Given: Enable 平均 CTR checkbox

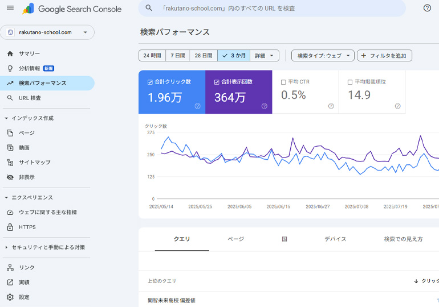Looking at the screenshot, I should coord(283,82).
